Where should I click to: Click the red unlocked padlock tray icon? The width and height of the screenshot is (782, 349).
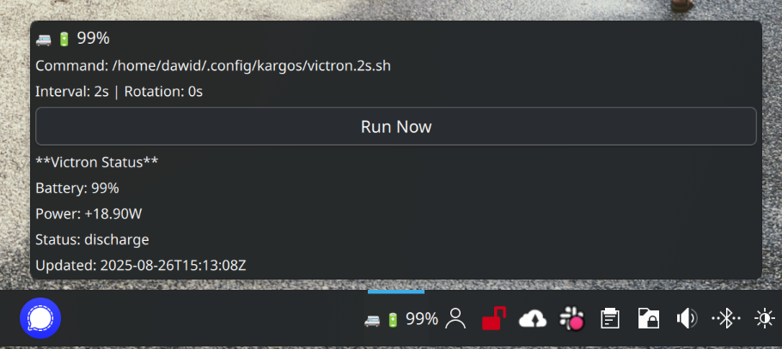(x=494, y=318)
